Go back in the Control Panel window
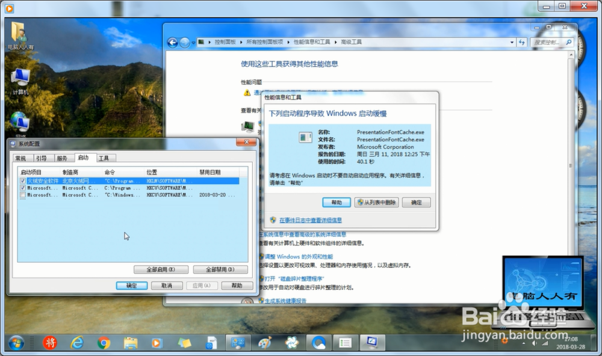 [172, 42]
